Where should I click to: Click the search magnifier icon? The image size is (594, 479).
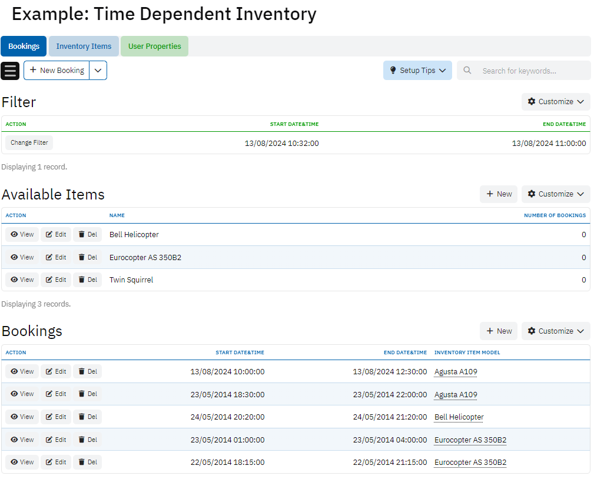coord(467,71)
